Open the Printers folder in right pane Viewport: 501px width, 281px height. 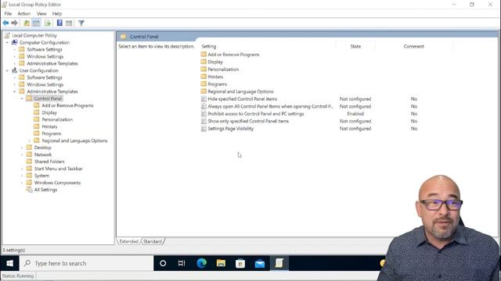[215, 76]
